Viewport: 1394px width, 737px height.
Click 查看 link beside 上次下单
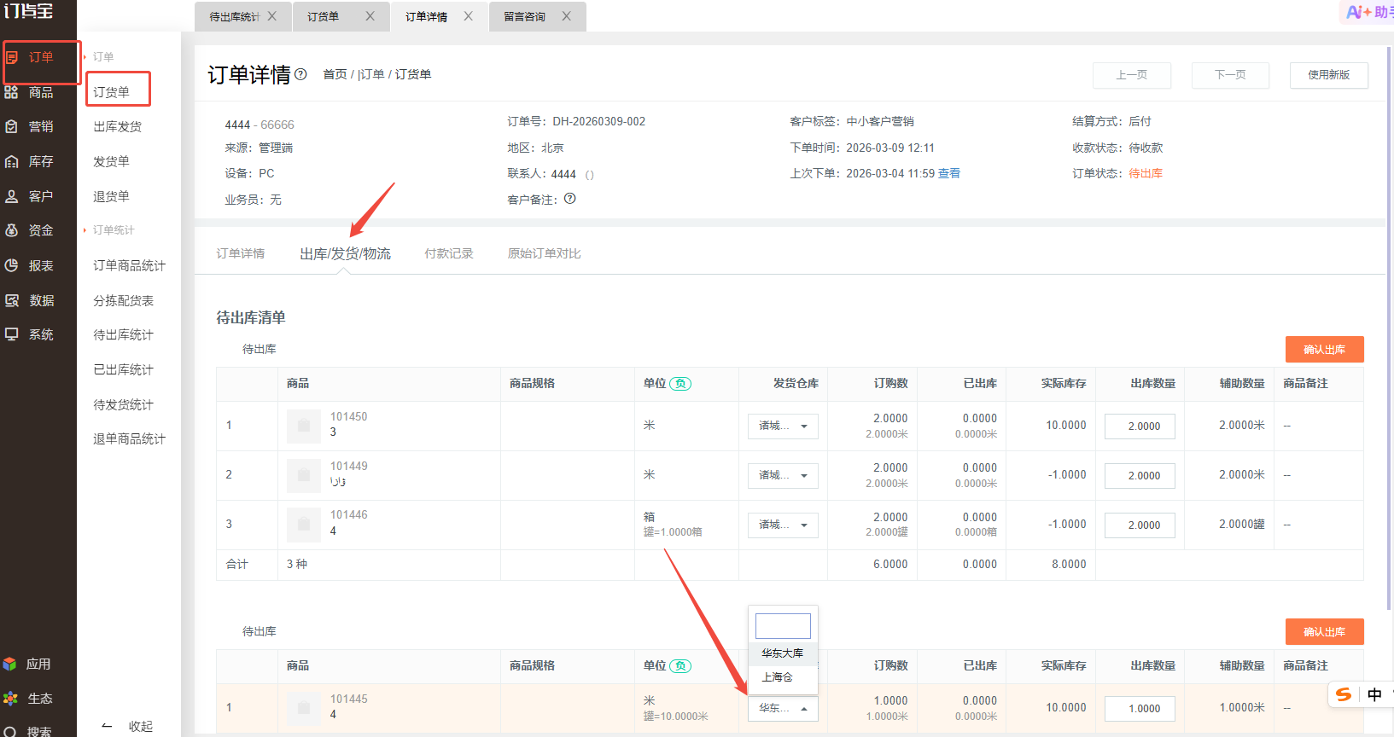(x=949, y=173)
